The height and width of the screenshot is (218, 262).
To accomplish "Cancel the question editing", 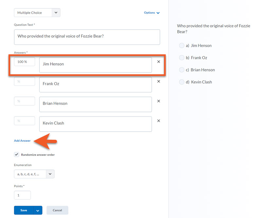I will pos(57,210).
